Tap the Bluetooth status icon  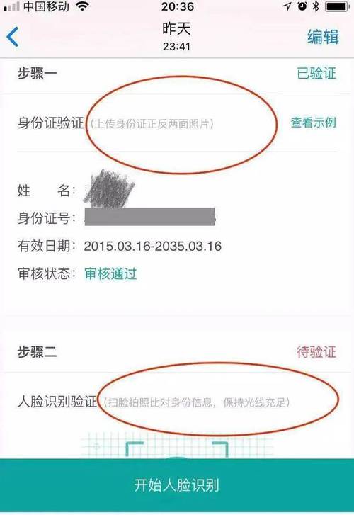pos(316,6)
